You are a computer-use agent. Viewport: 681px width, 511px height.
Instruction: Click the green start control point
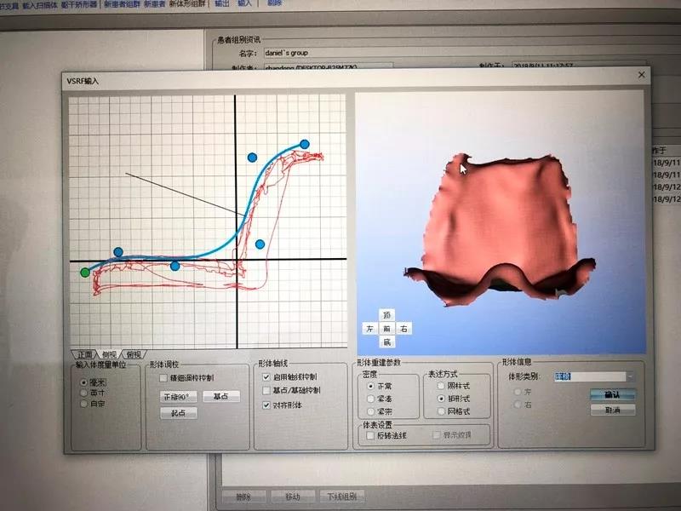click(x=84, y=273)
